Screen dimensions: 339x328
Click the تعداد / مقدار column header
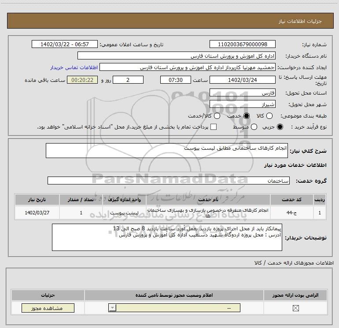click(81, 199)
